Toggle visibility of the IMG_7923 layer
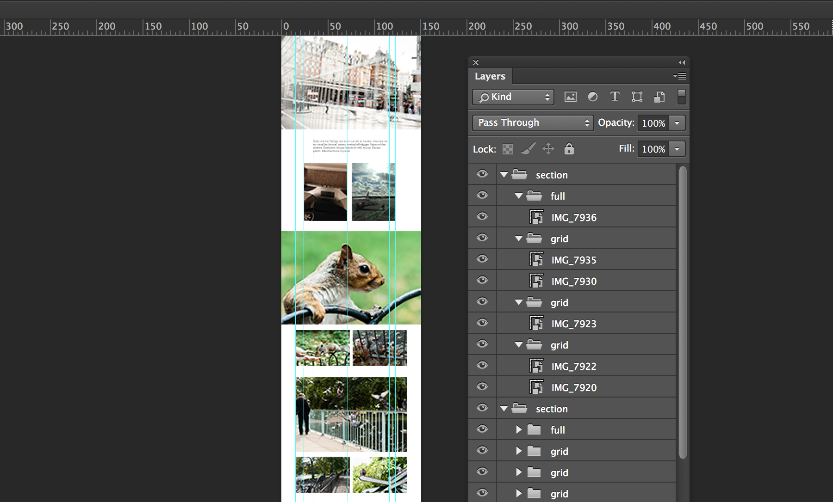 [482, 323]
